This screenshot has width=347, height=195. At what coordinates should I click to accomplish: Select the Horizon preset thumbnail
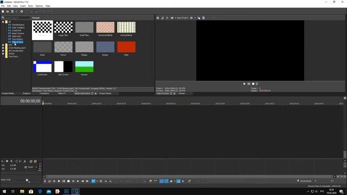coord(85,67)
